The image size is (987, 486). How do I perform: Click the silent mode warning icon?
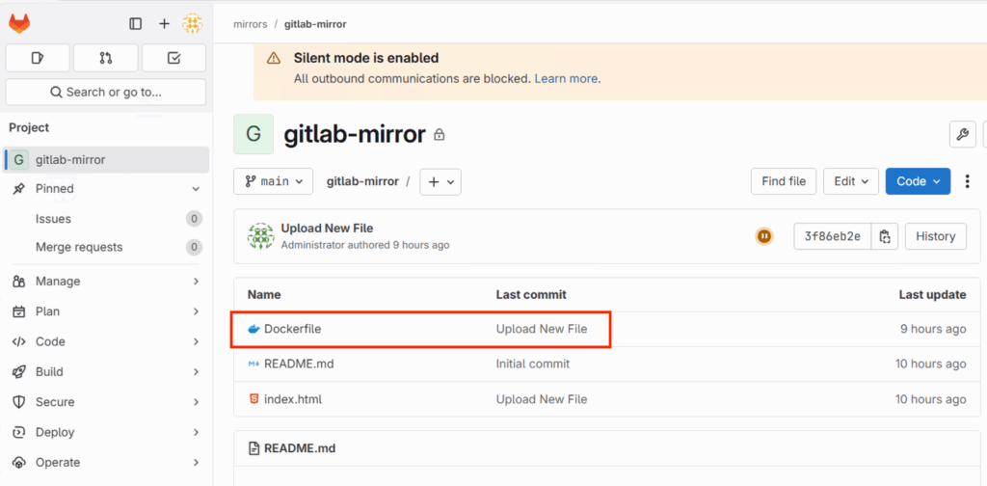(x=273, y=59)
